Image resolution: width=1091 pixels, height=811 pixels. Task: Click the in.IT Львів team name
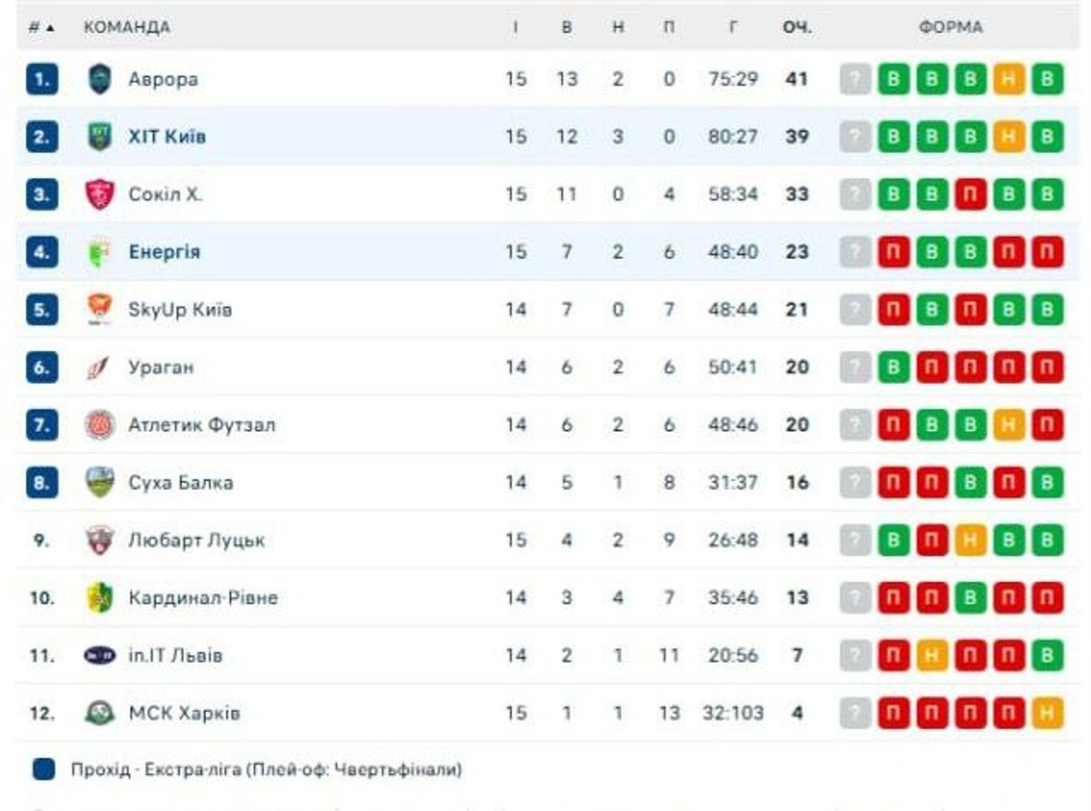coord(175,656)
